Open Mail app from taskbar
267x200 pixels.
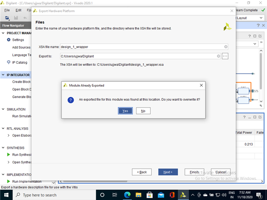[161, 195]
